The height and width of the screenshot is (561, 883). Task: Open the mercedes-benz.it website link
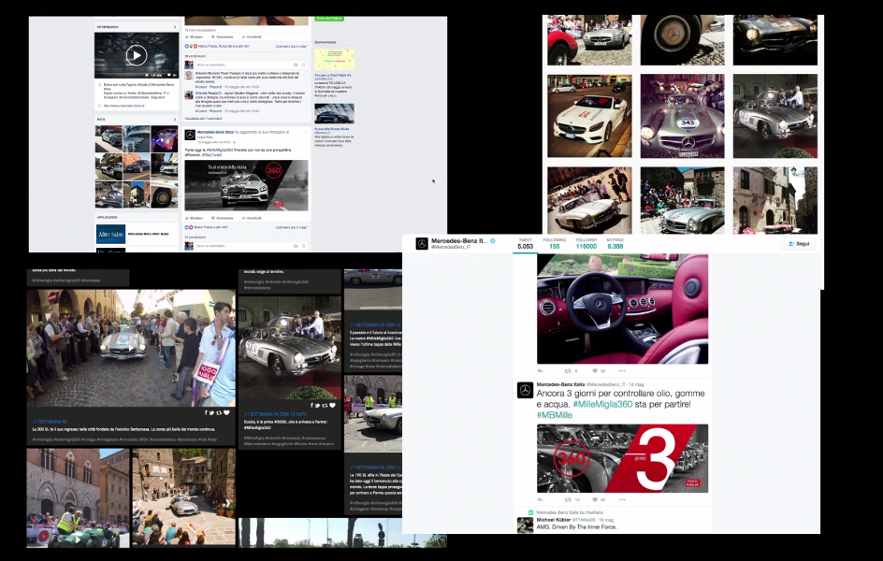coord(123,106)
